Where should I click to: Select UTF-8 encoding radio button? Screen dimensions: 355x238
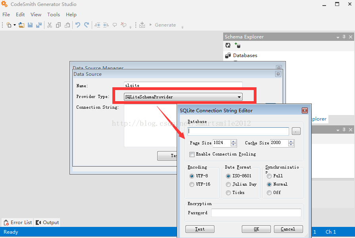192,176
